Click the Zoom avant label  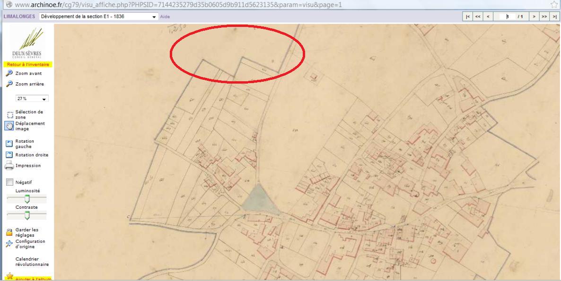[29, 73]
